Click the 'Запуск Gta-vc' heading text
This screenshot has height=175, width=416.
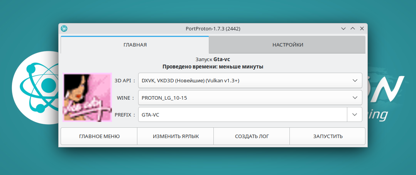(213, 59)
